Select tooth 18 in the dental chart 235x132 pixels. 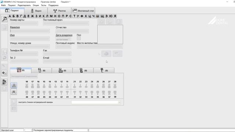tap(27, 86)
